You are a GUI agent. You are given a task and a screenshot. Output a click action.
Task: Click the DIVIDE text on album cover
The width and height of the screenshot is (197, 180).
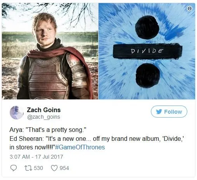tap(147, 51)
